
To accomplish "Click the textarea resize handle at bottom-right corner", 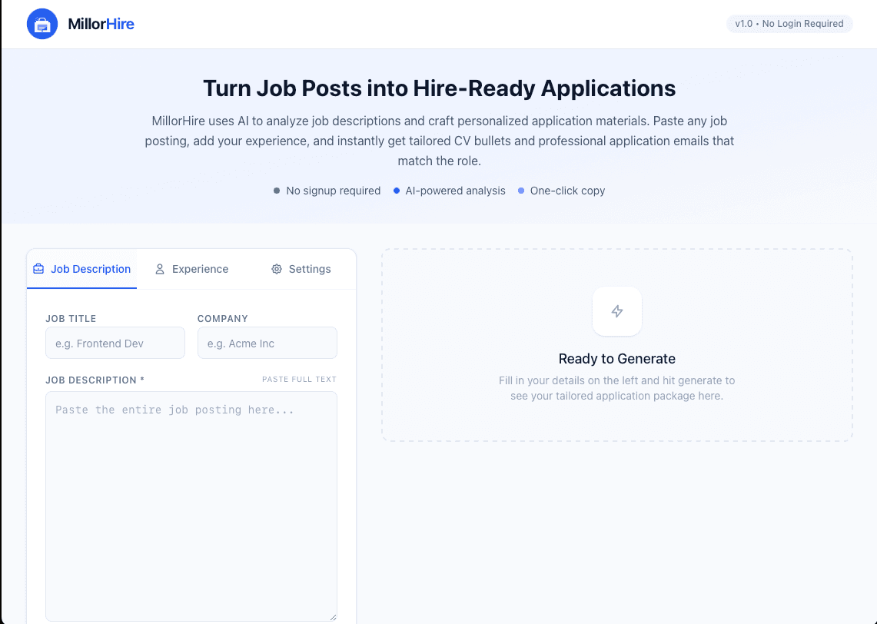I will click(x=333, y=617).
